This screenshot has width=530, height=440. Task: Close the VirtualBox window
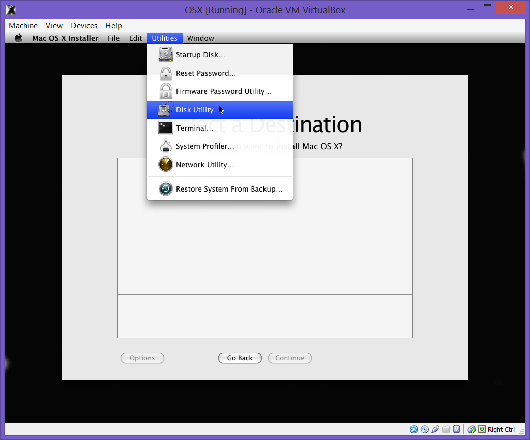click(511, 7)
